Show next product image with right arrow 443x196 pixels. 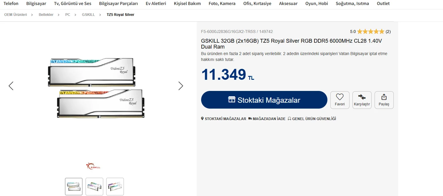point(181,86)
